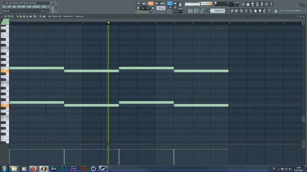Open the Help question mark icon
This screenshot has width=307, height=172.
click(x=271, y=4)
